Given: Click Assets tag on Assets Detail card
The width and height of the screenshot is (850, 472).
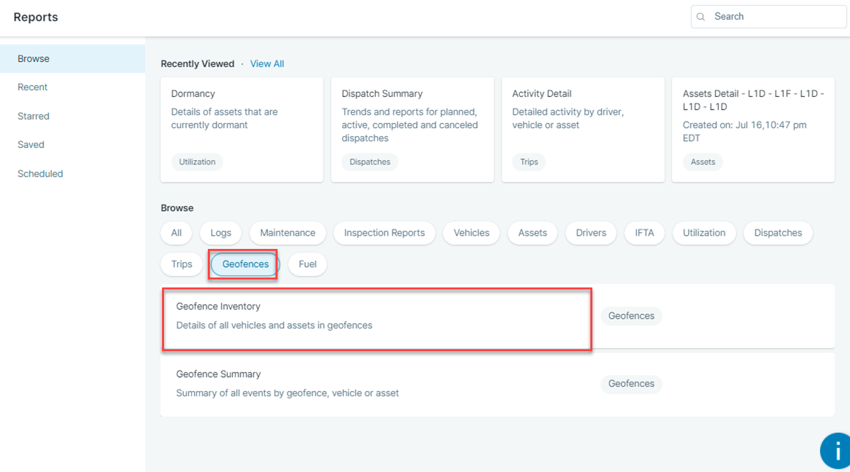Looking at the screenshot, I should pyautogui.click(x=703, y=162).
